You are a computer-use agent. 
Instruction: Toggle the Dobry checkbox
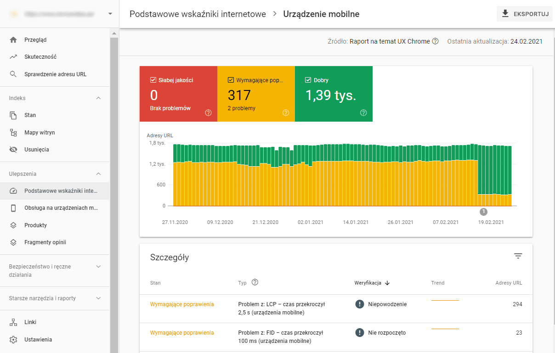[x=308, y=80]
